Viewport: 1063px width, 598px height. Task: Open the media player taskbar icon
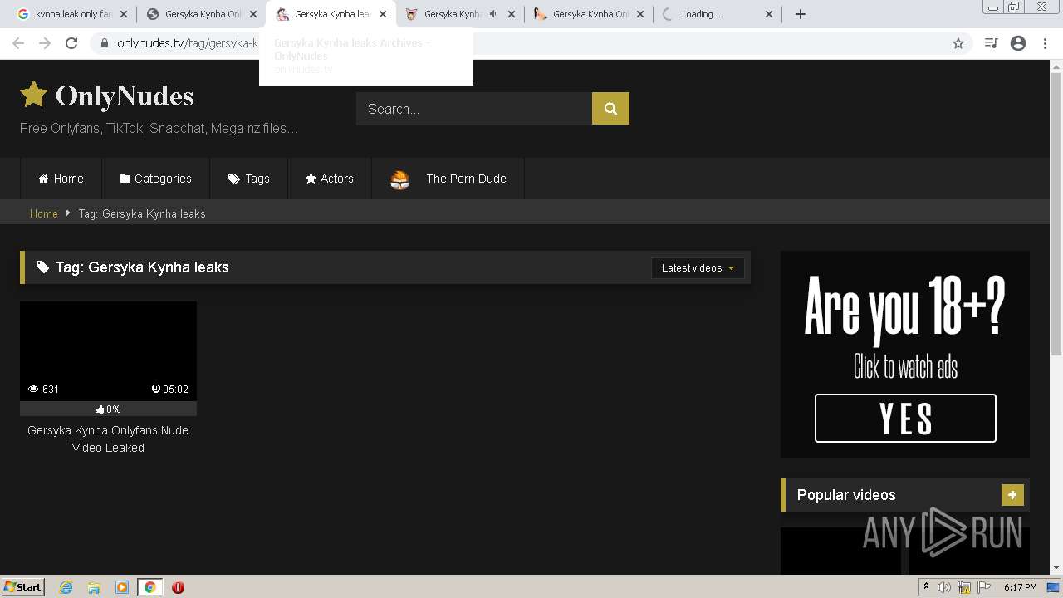(122, 587)
